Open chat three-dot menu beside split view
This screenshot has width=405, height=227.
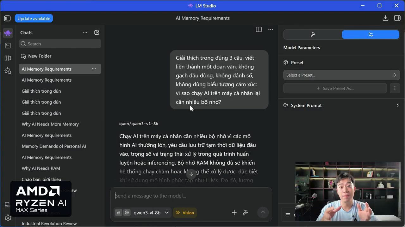(271, 29)
